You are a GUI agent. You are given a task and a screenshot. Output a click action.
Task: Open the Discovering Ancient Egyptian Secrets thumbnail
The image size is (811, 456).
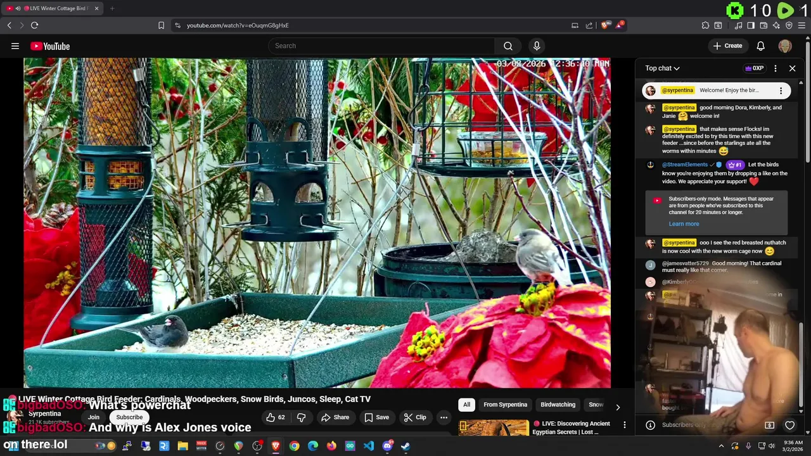pos(494,427)
